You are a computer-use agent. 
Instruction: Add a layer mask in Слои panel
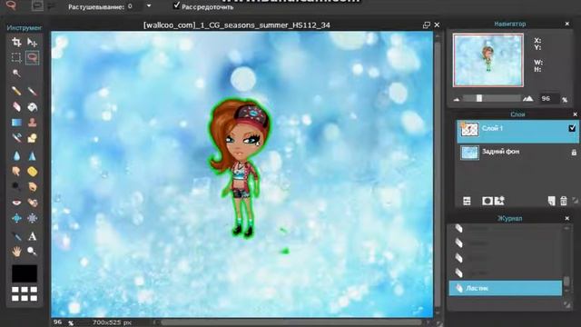(x=487, y=201)
